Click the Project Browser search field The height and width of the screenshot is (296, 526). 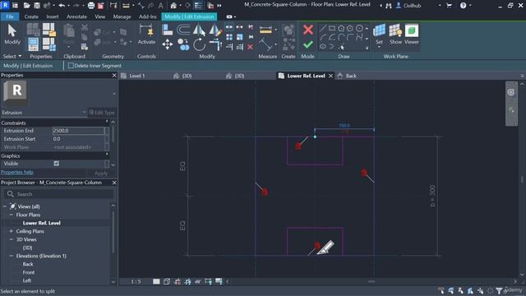coord(59,194)
